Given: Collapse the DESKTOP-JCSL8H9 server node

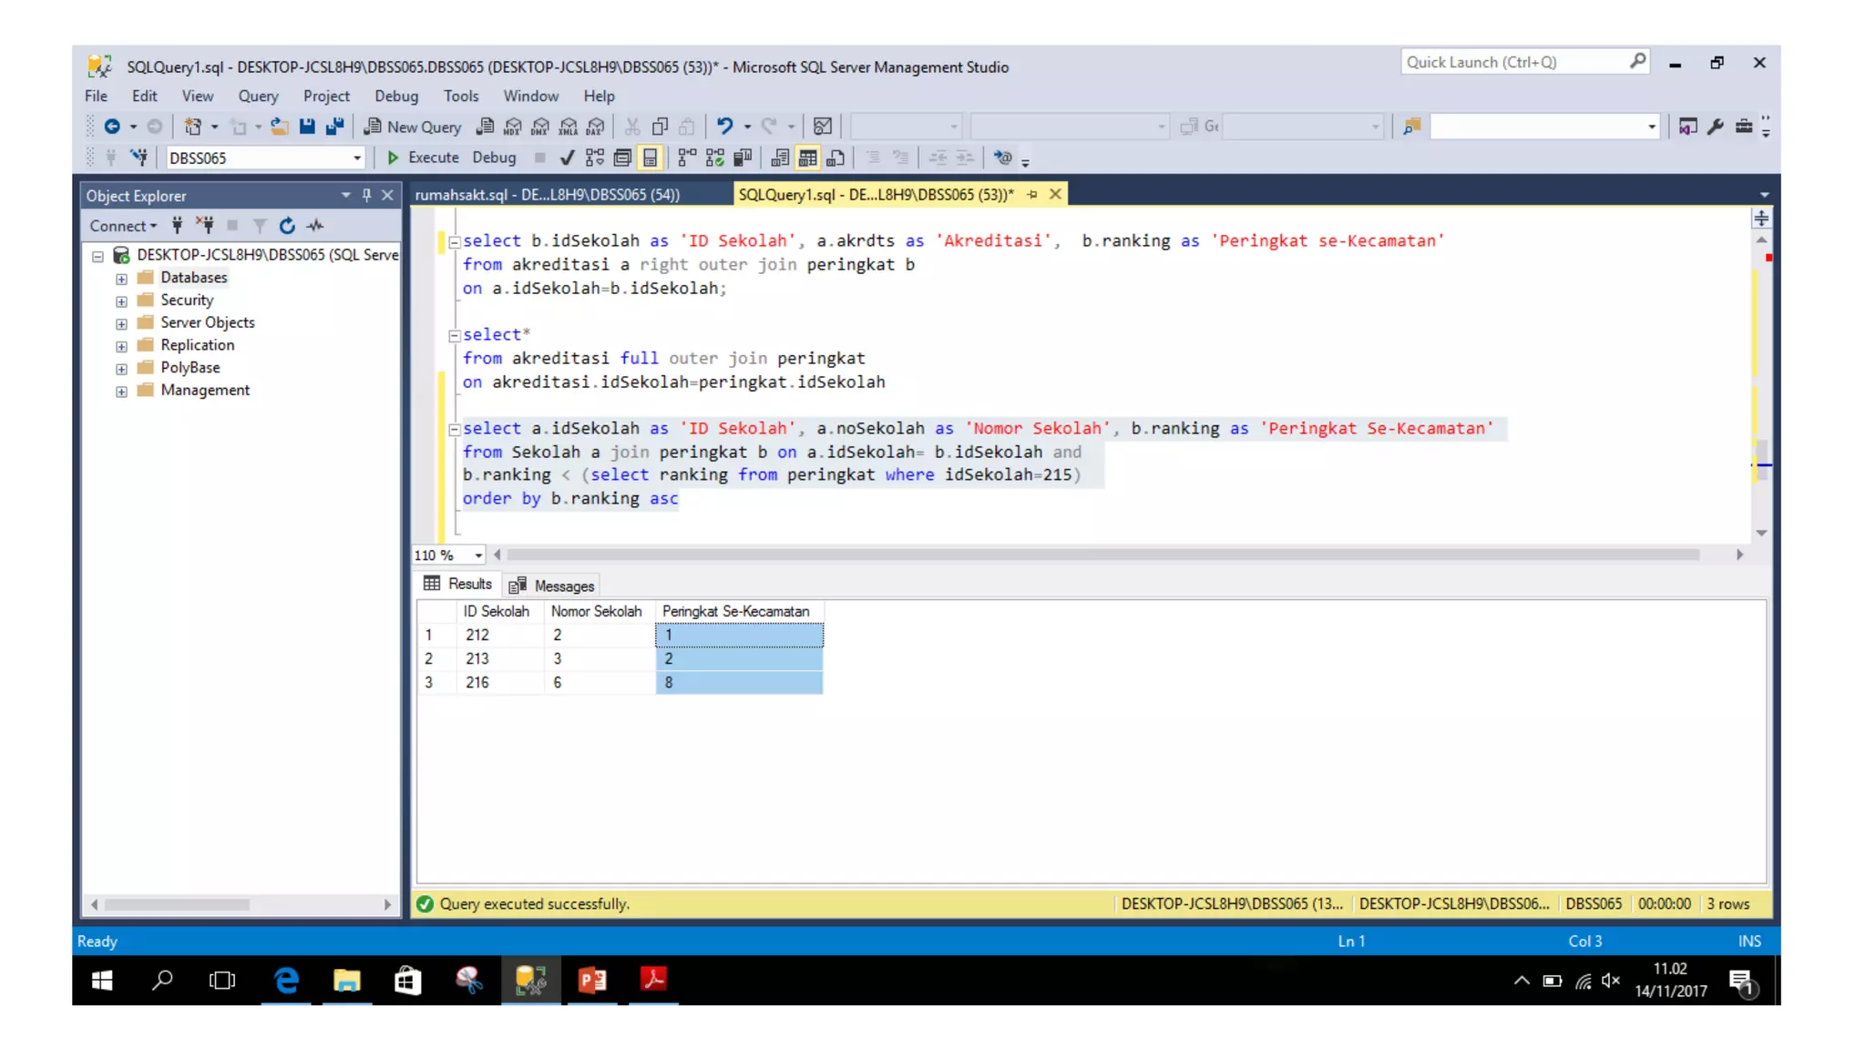Looking at the screenshot, I should click(x=97, y=256).
